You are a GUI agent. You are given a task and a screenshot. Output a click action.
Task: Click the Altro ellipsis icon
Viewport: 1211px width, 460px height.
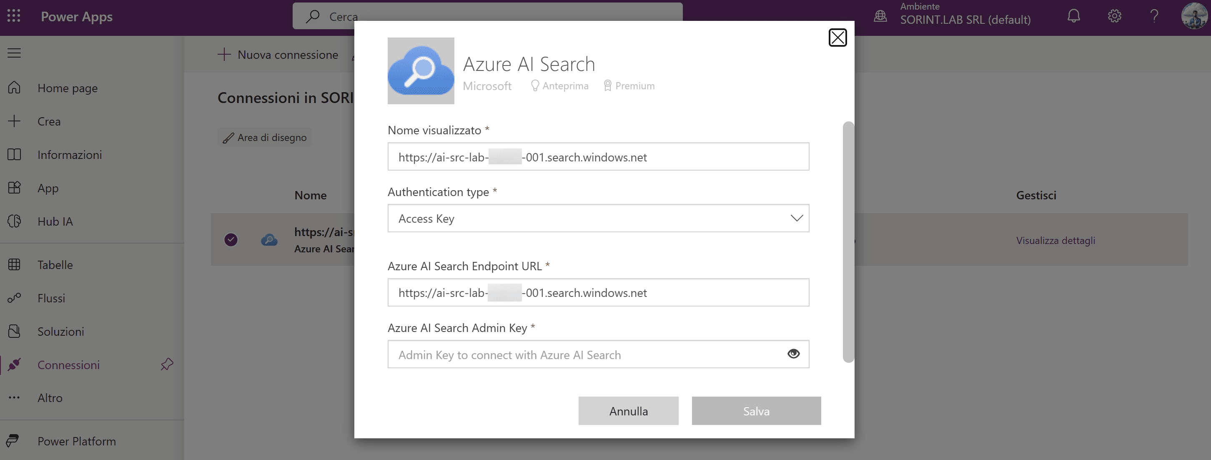pyautogui.click(x=14, y=398)
